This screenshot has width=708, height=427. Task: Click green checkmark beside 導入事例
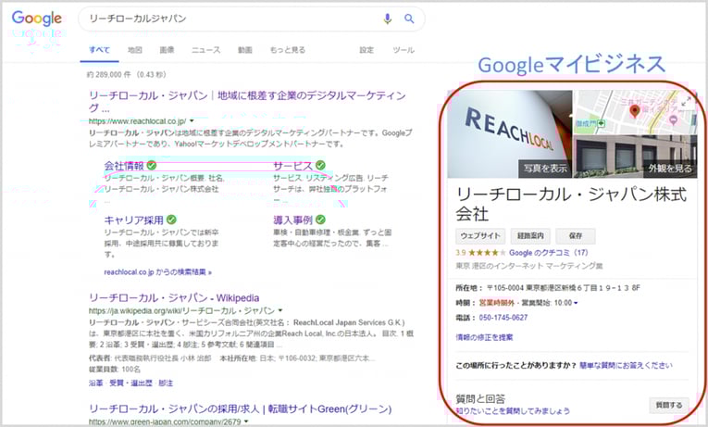tap(320, 220)
